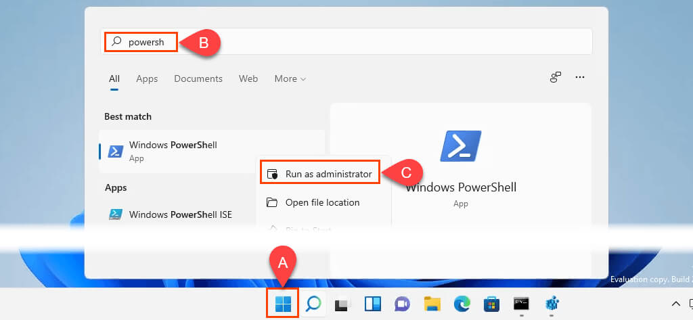Open the three-dot search options menu
The height and width of the screenshot is (320, 693).
pos(580,77)
